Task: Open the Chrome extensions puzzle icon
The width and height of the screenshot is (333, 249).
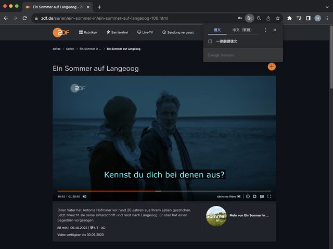Action: [289, 18]
